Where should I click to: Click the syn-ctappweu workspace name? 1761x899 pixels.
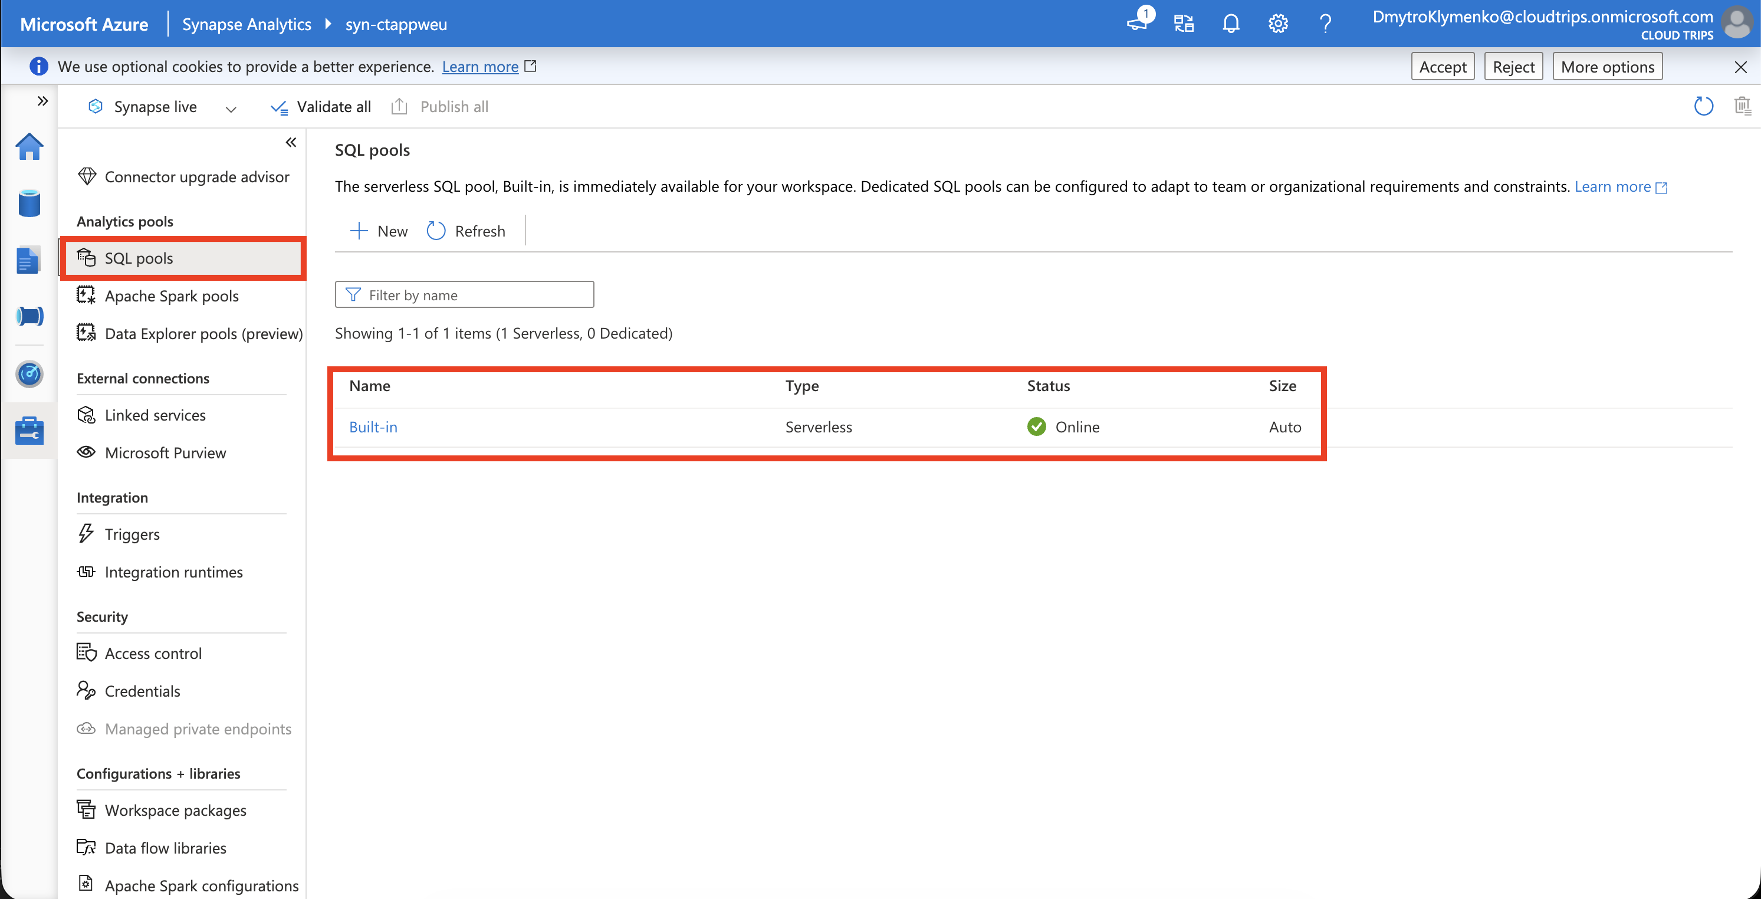coord(396,24)
